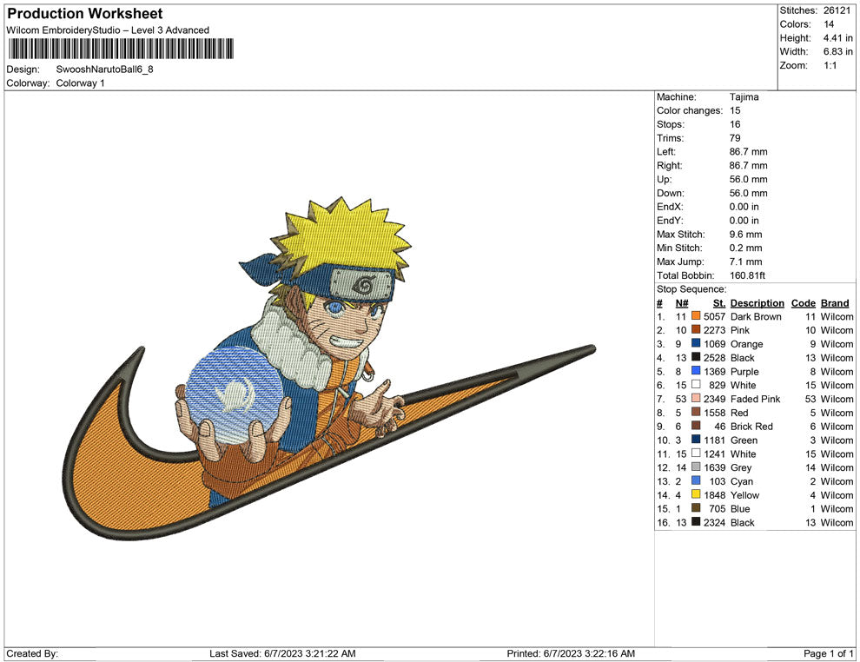Click the white swatch beside stitch count 829
Screen dimensions: 860x662
(x=696, y=385)
